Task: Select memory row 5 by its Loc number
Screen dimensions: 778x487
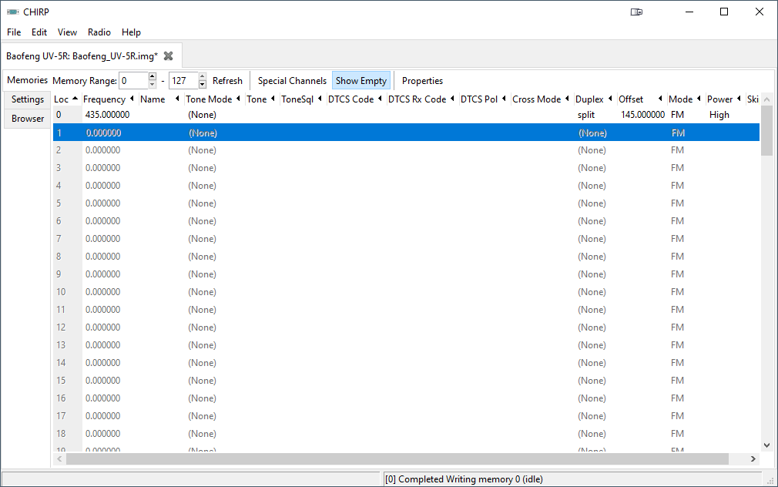Action: point(59,203)
